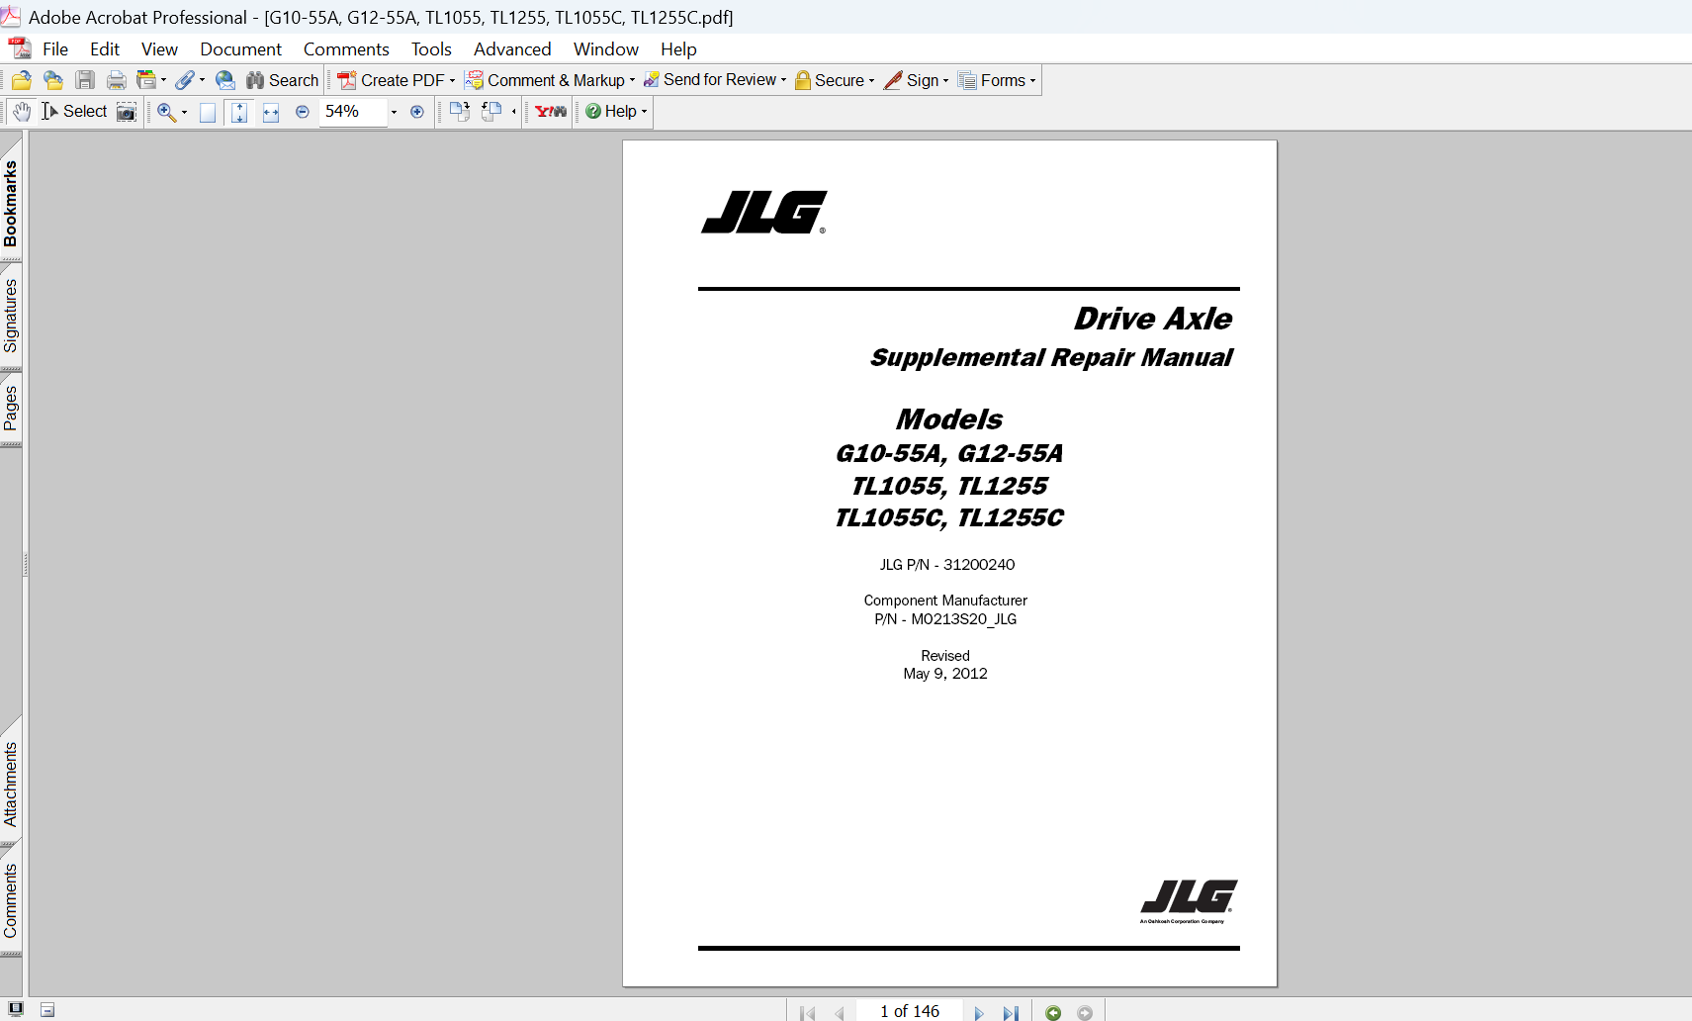This screenshot has width=1692, height=1021.
Task: Open the Comments menu
Action: 346,49
